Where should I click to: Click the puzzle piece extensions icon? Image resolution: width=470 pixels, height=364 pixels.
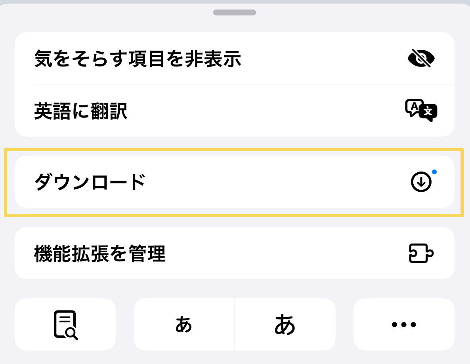coord(421,253)
